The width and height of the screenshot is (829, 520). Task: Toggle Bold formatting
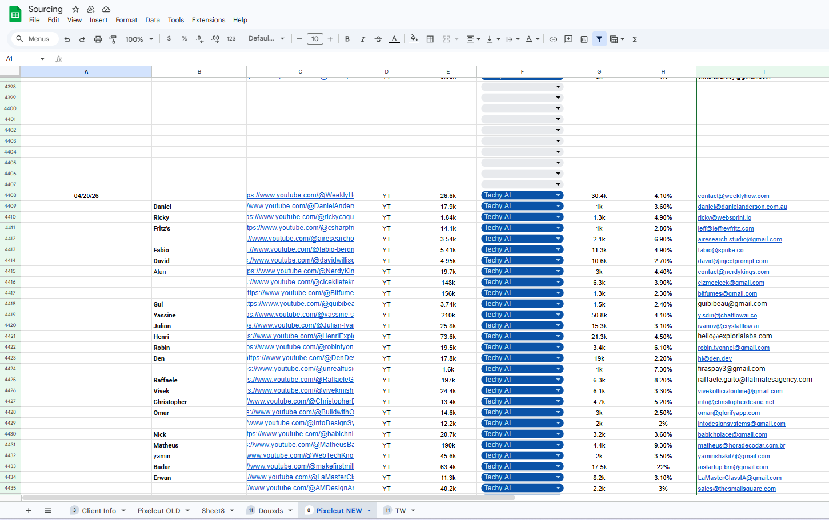coord(347,39)
